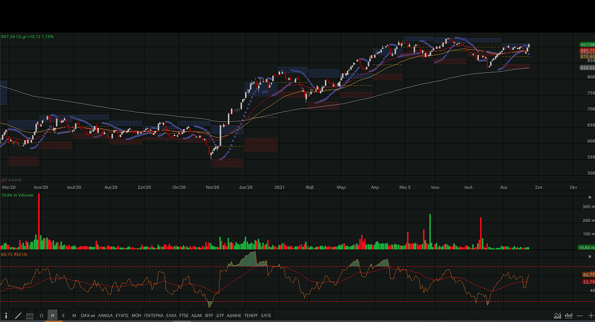Zoom out using the minus icon
Screen dimensions: 595x322
[x=580, y=315]
